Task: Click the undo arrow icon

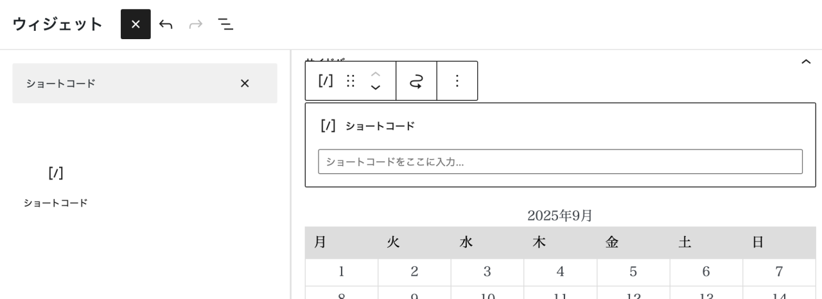Action: (166, 24)
